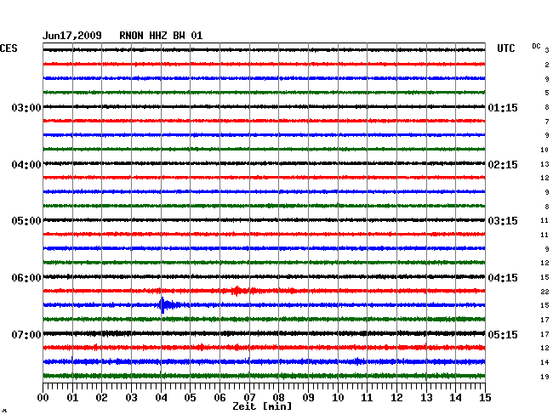Click the black trace on the 07:00 row
Image resolution: width=553 pixels, height=420 pixels.
coord(264,333)
